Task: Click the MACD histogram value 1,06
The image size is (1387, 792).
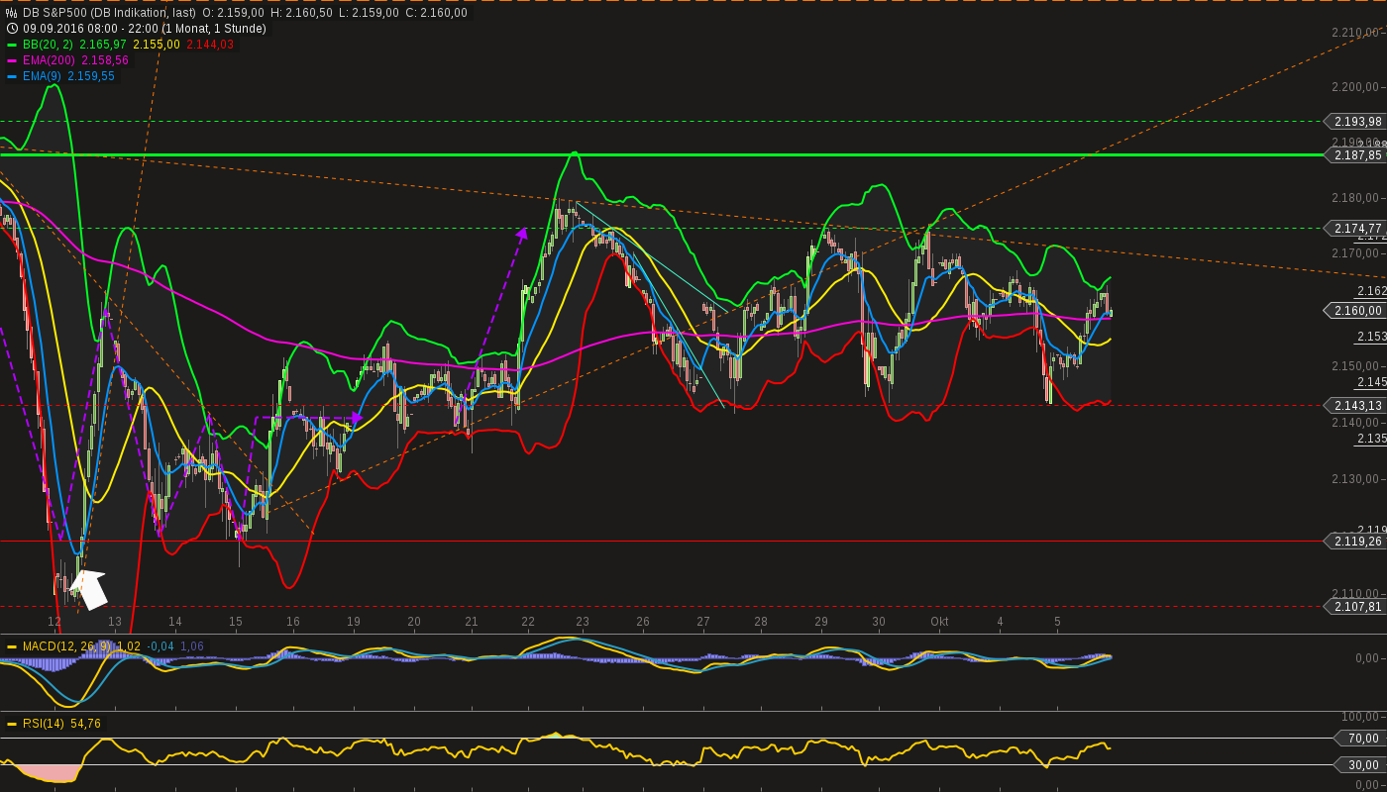Action: coord(192,646)
